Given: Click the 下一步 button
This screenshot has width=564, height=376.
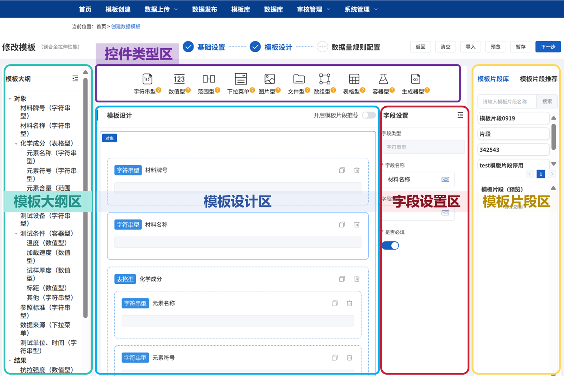Looking at the screenshot, I should tap(548, 47).
